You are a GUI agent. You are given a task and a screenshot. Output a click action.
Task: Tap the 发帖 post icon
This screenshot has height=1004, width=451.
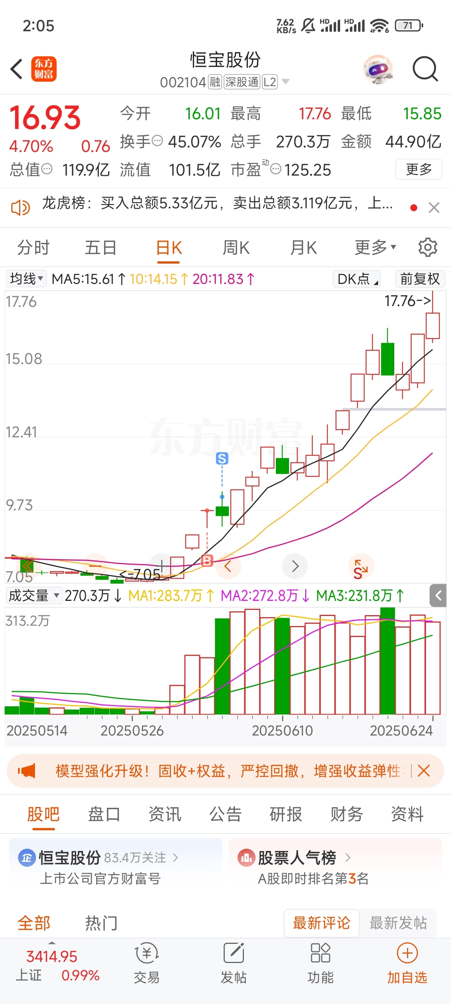pos(234,952)
